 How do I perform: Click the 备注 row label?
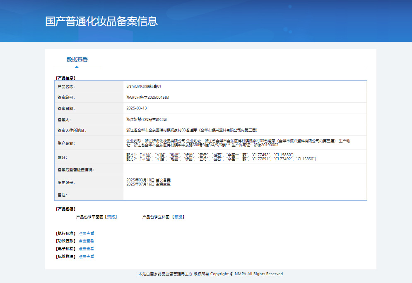(x=62, y=195)
